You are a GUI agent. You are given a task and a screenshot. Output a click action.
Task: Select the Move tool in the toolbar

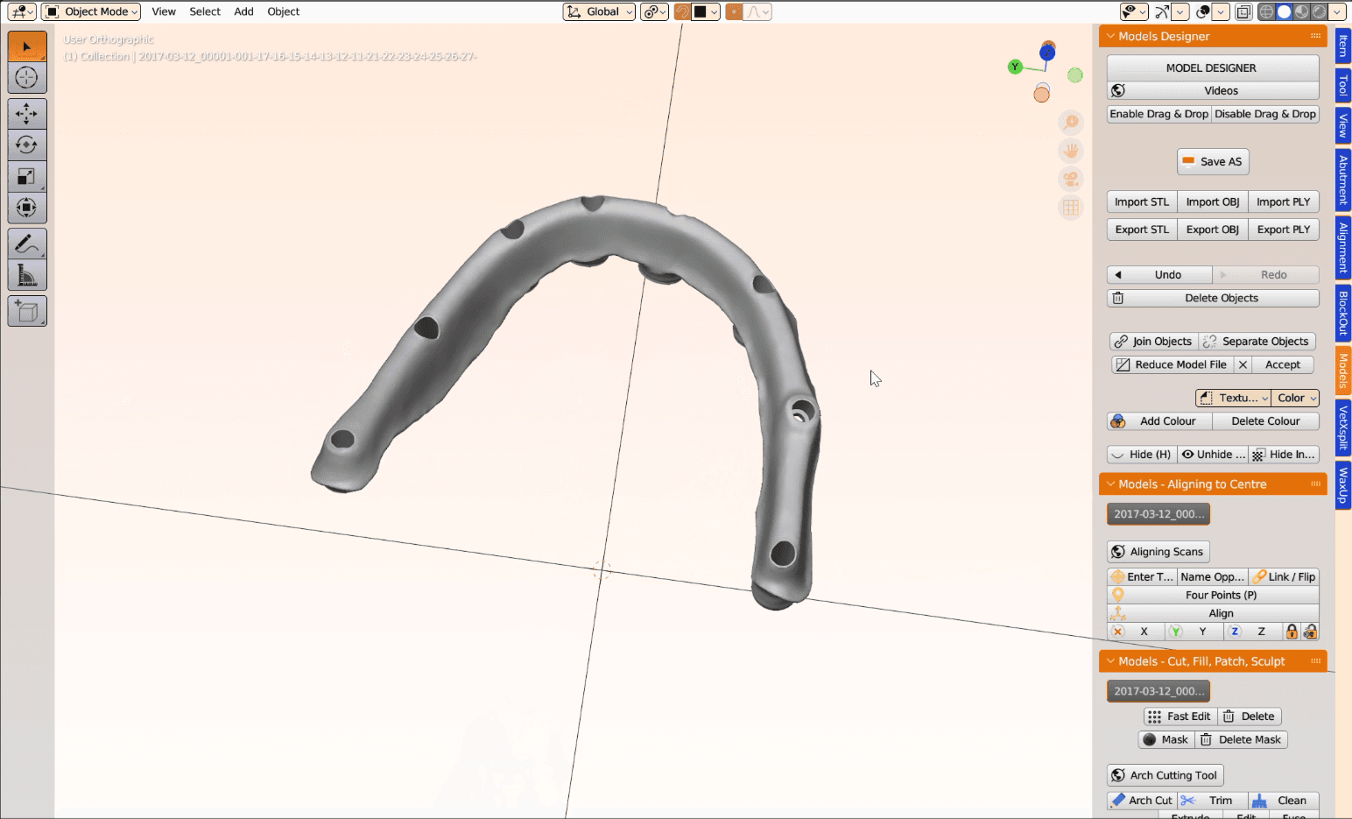(x=27, y=113)
